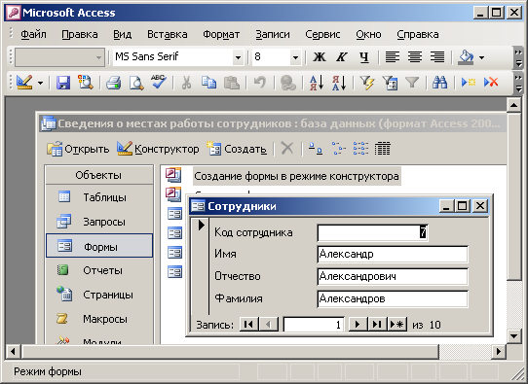The height and width of the screenshot is (384, 528).
Task: Expand formatting toolbar overflow options
Action: click(x=518, y=57)
